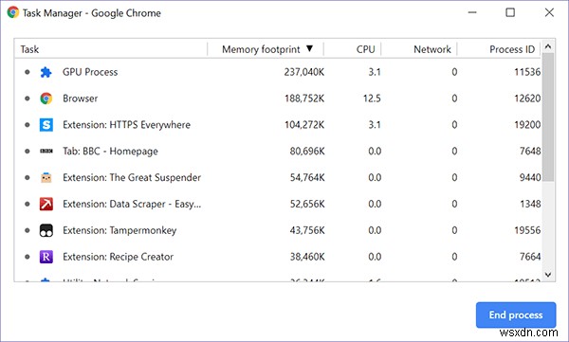Select the GPU Process row
This screenshot has width=569, height=342.
(x=278, y=72)
